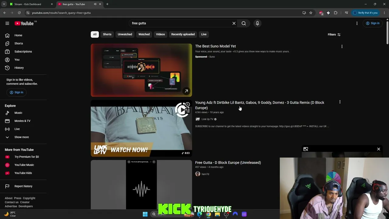Go to the YouTube home logo

(24, 23)
